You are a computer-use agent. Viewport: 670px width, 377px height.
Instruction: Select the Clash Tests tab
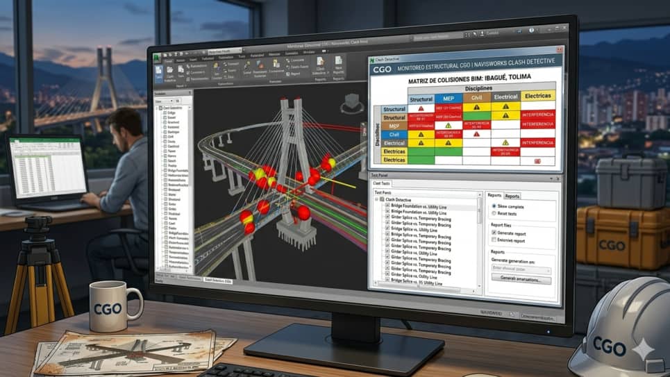381,183
